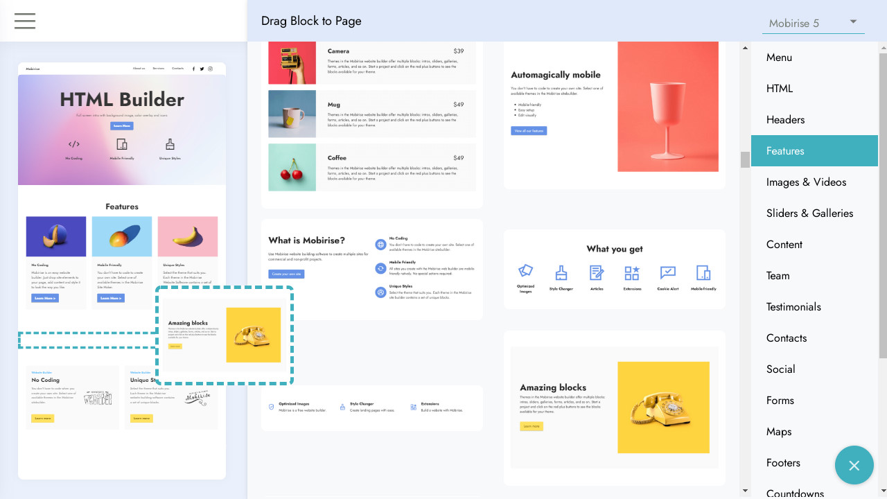Click the Camera product thumbnail
This screenshot has height=499, width=887.
pos(292,63)
